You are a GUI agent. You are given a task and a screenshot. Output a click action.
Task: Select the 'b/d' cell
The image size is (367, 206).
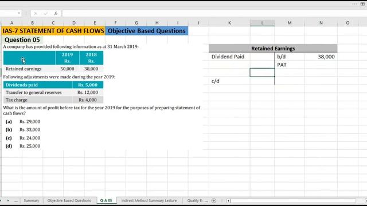point(290,57)
